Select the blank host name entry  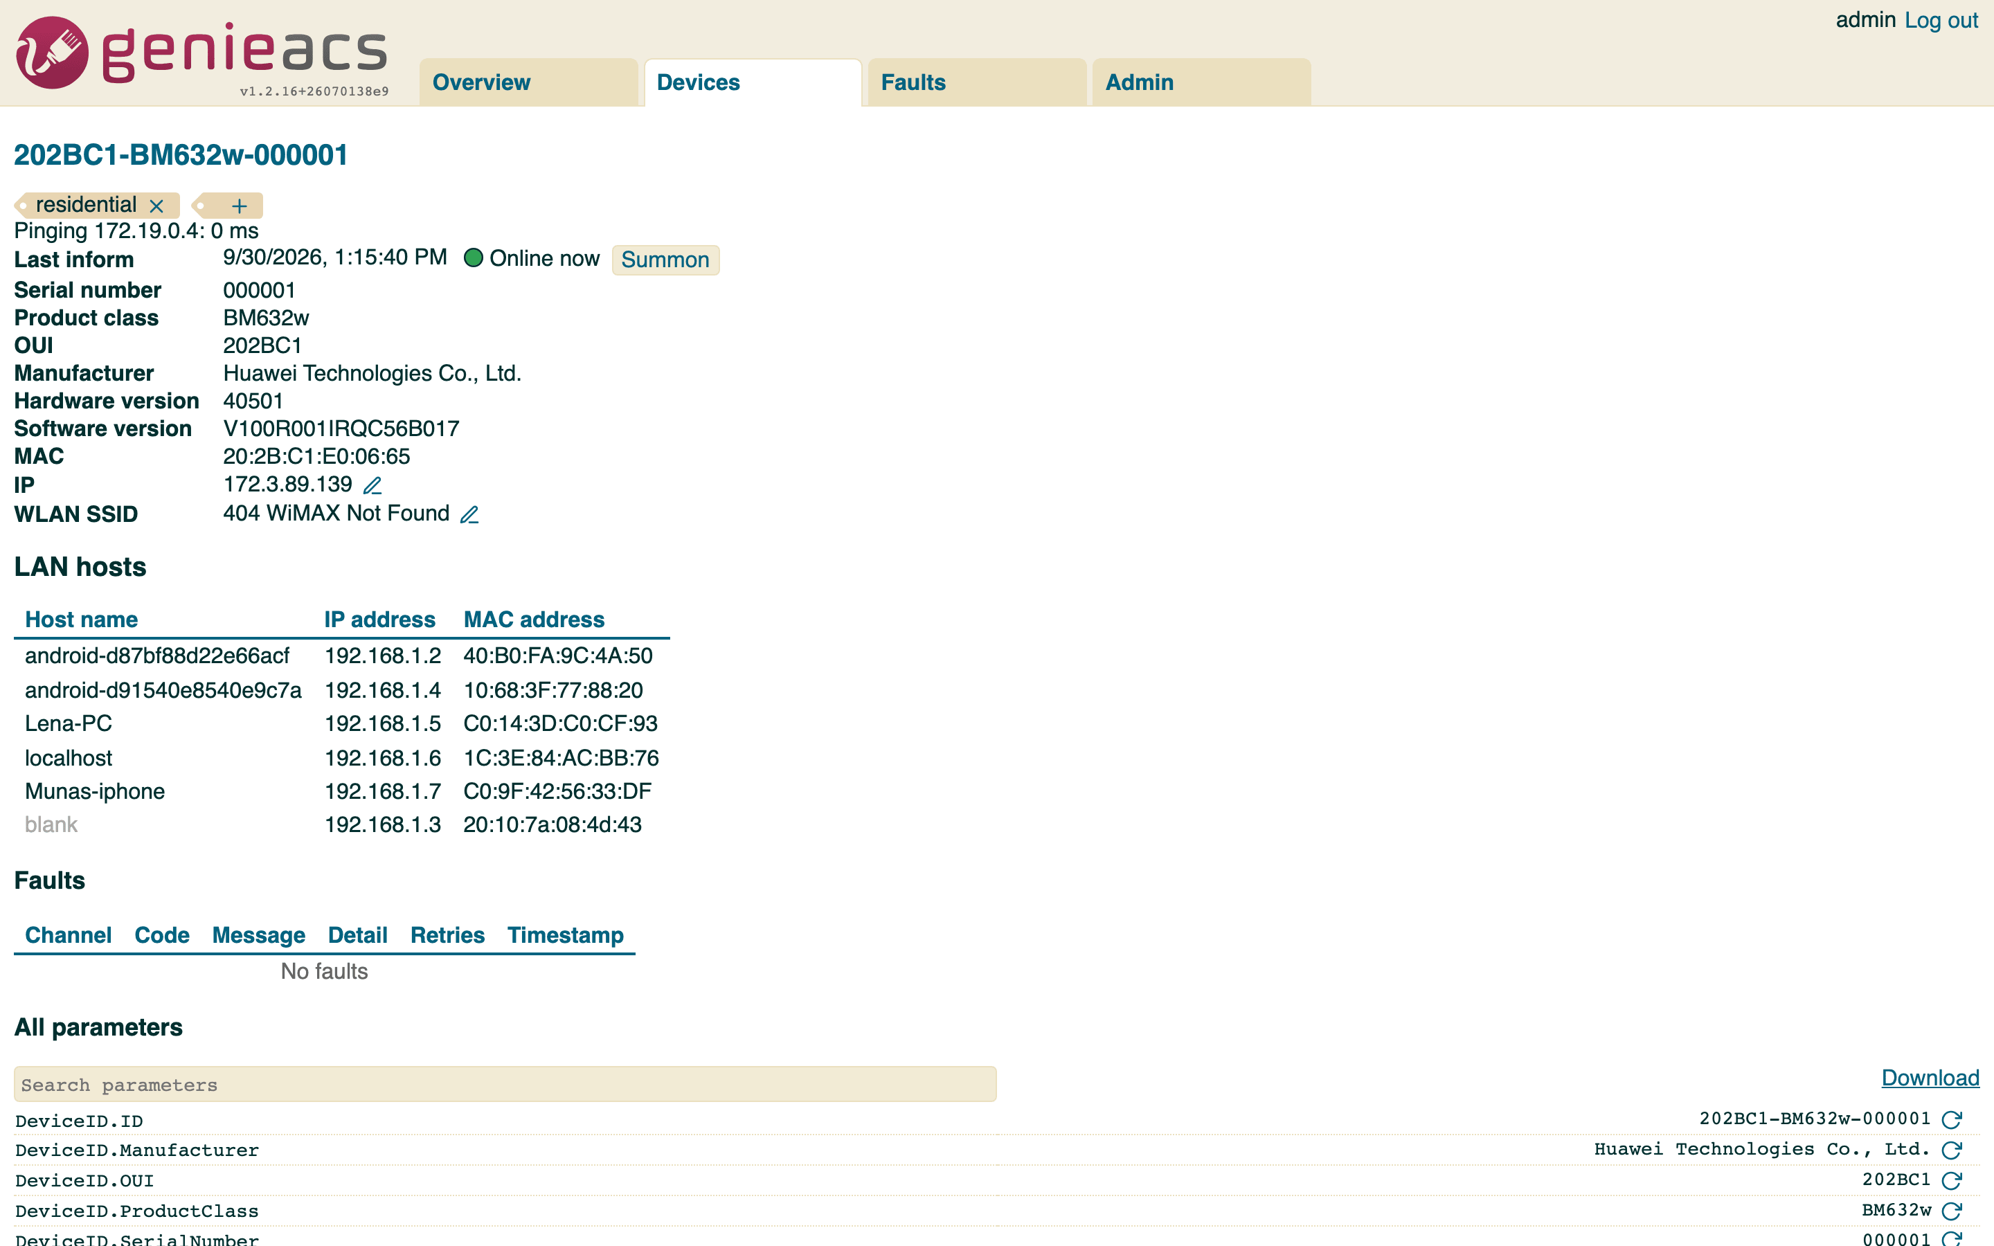51,825
